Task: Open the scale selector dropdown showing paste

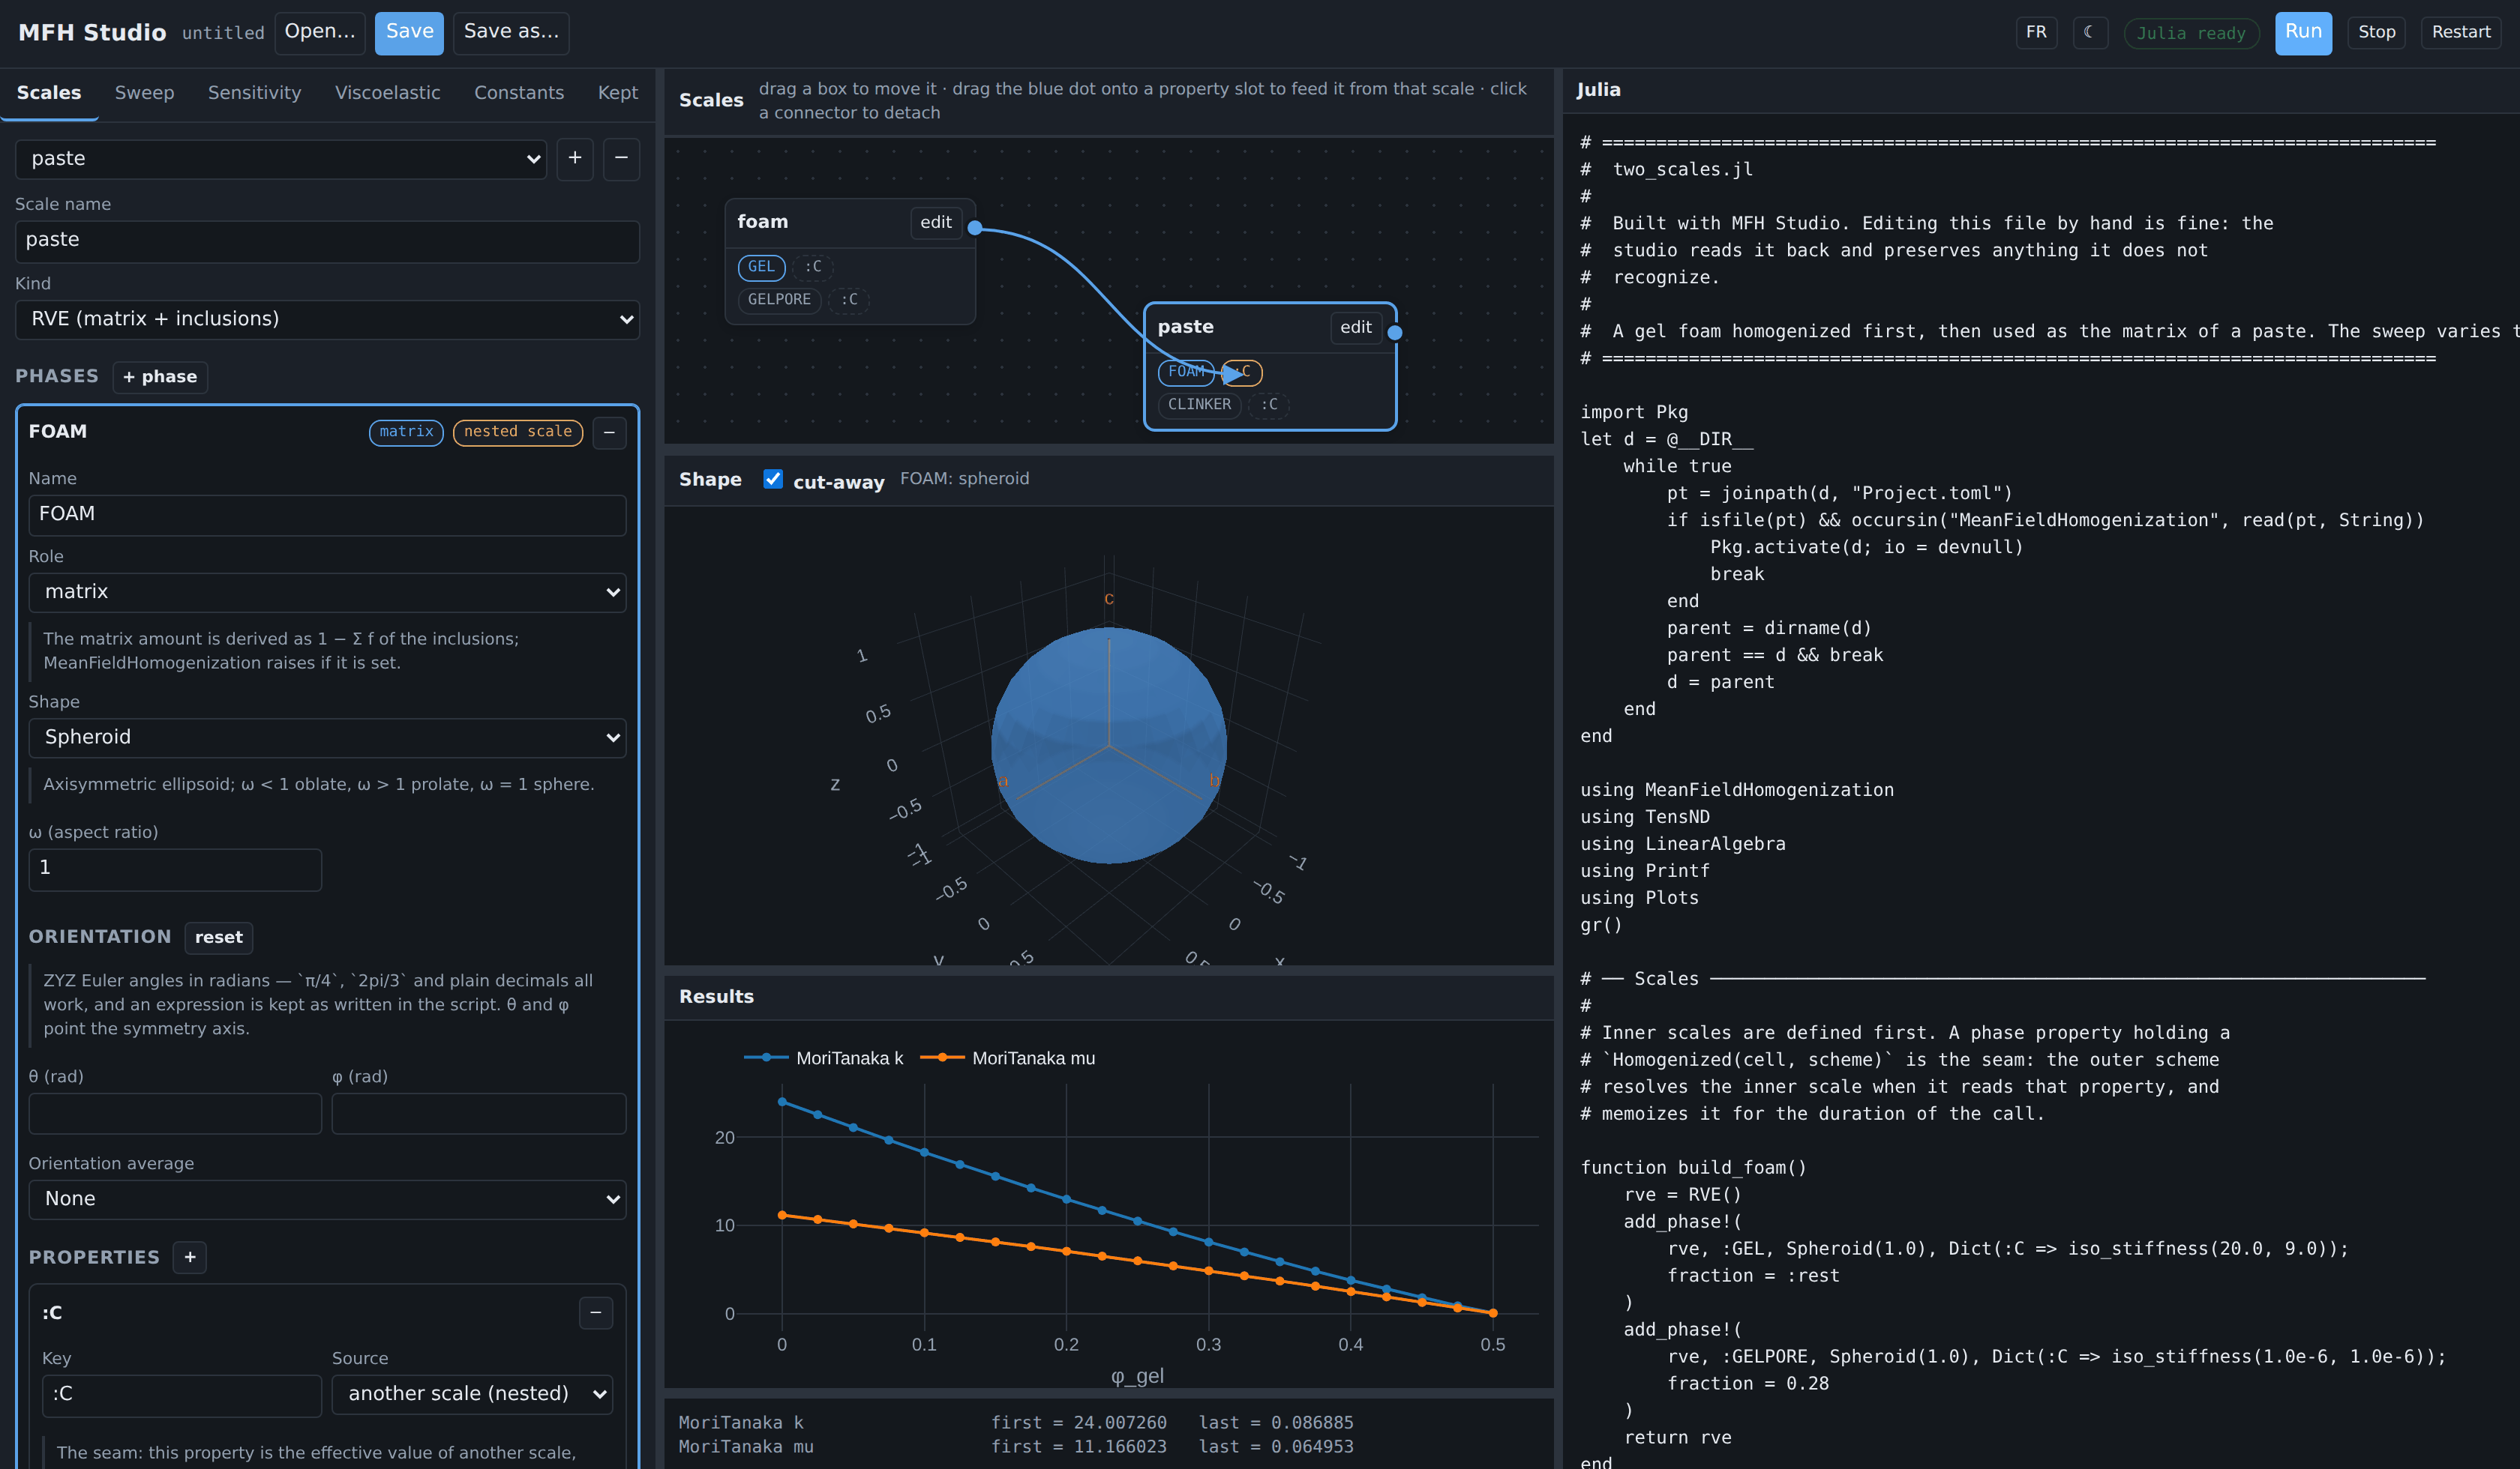Action: tap(281, 159)
